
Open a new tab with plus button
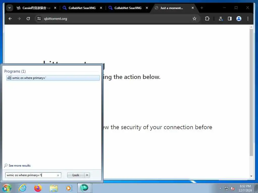click(202, 8)
